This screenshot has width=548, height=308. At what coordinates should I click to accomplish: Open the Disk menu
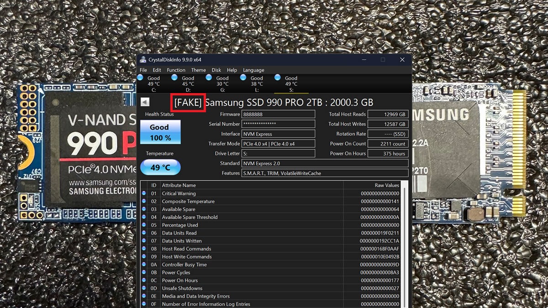coord(216,70)
